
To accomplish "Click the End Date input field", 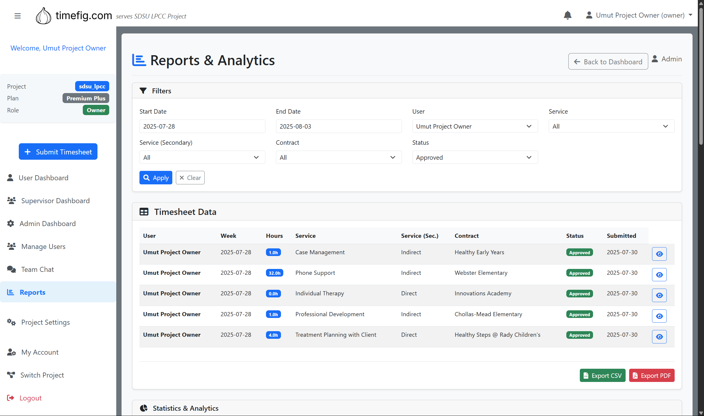I will click(x=338, y=126).
